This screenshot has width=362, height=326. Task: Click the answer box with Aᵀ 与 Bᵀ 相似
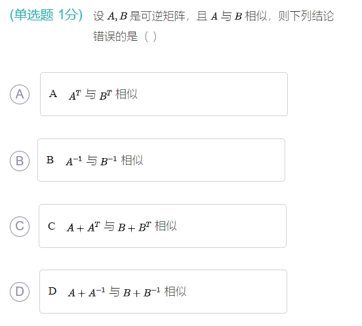[x=164, y=94]
